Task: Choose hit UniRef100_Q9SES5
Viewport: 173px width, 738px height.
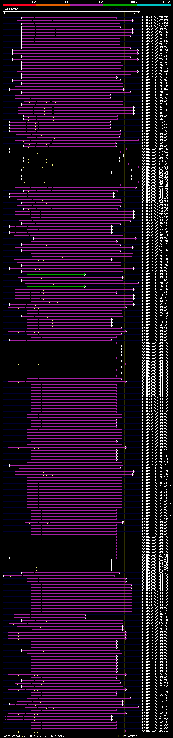Action: [155, 199]
